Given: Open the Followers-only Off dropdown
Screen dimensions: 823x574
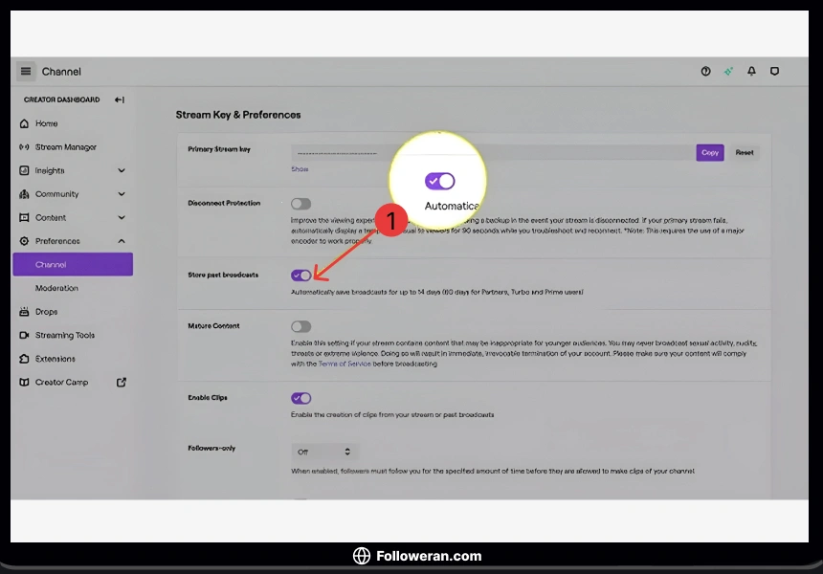Looking at the screenshot, I should 324,452.
